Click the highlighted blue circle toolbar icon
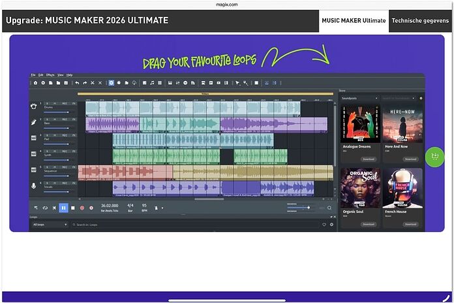454x303 pixels. 111,83
